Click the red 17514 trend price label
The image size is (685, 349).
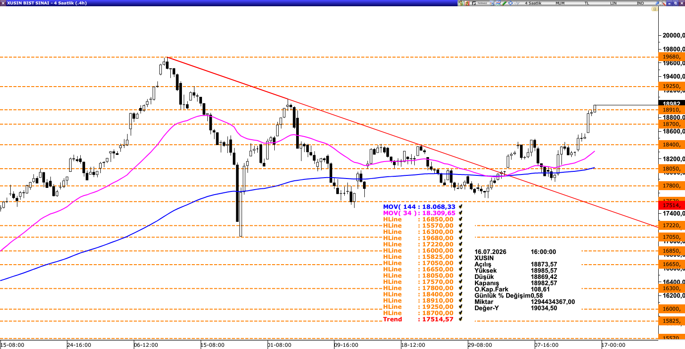click(672, 205)
